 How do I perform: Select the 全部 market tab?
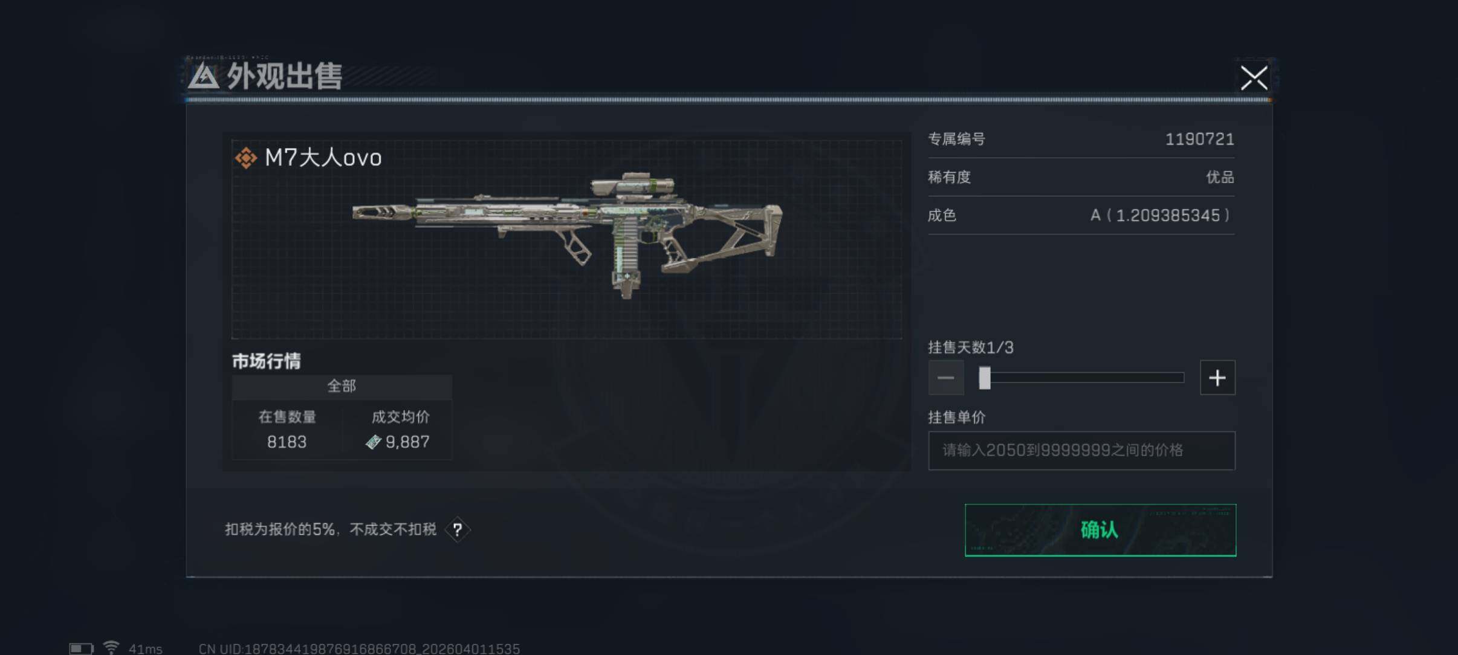coord(342,386)
